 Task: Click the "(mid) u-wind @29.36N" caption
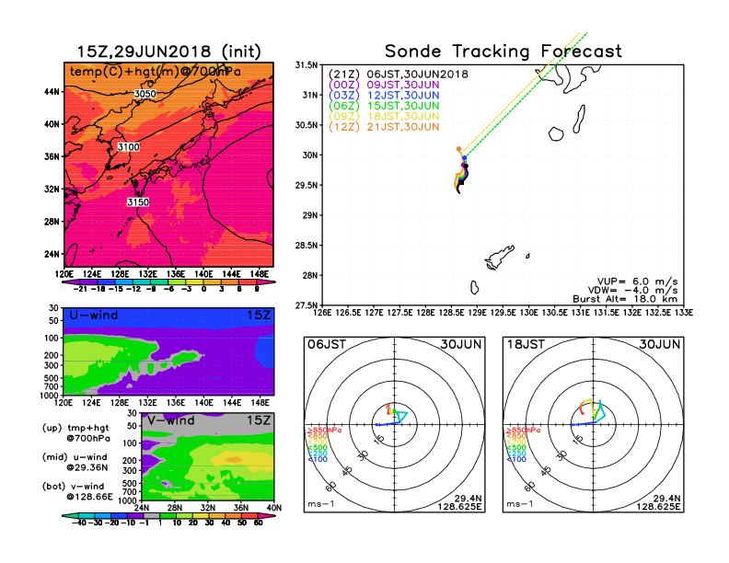click(x=75, y=462)
